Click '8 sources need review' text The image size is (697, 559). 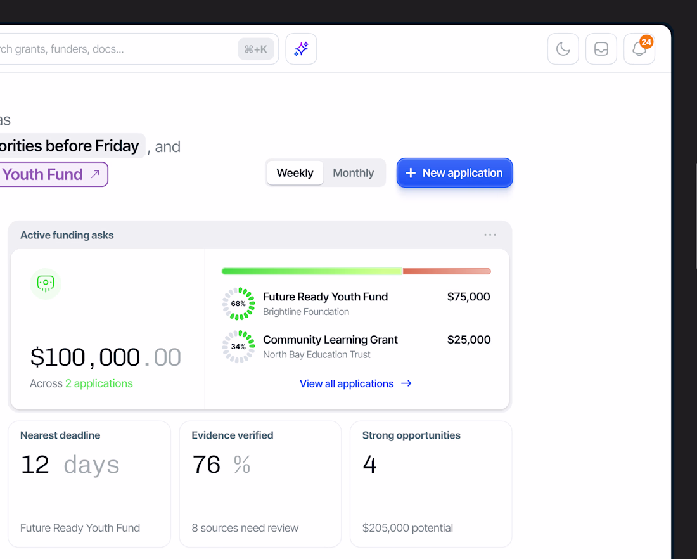[x=245, y=528]
